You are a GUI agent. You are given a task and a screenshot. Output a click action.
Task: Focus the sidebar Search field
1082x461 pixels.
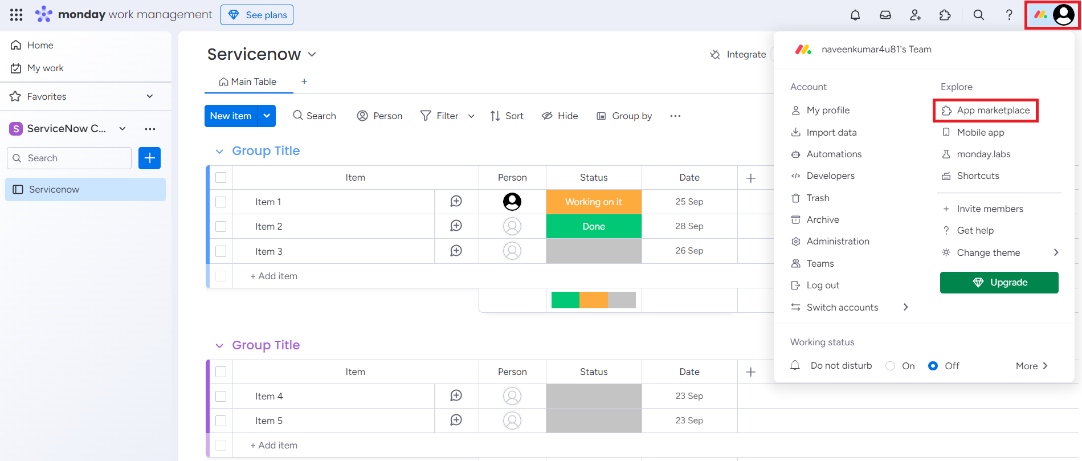69,158
